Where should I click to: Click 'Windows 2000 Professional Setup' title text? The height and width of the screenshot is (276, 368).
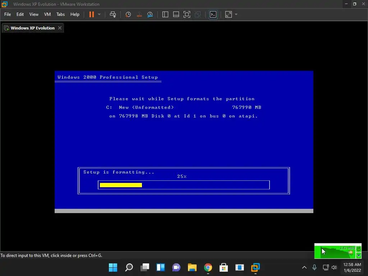[x=108, y=77]
